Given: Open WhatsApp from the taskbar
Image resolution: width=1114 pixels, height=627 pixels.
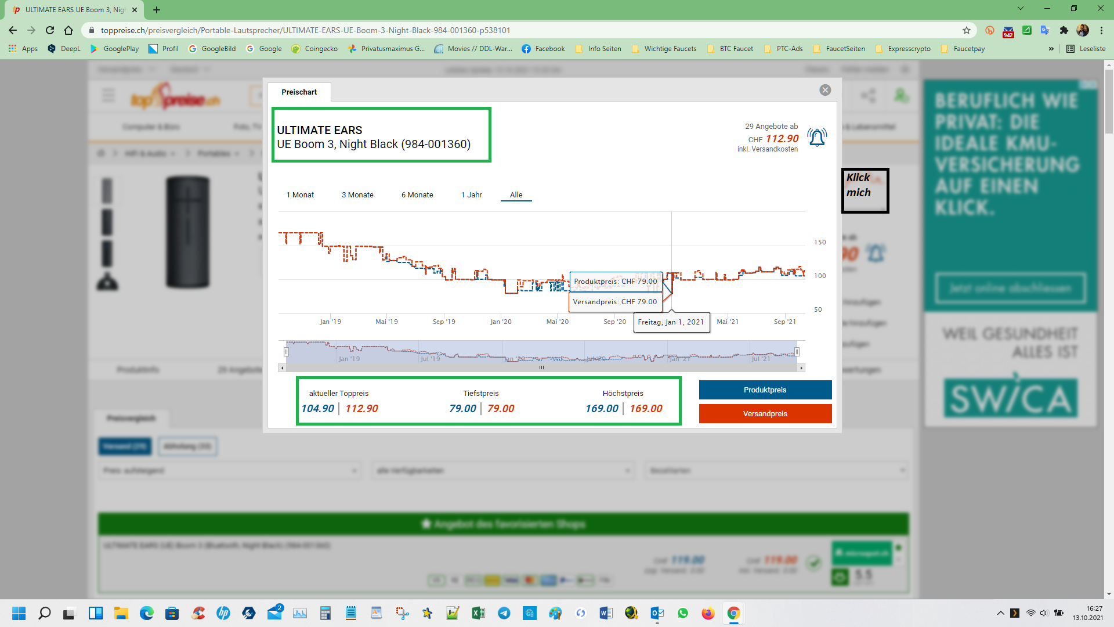Looking at the screenshot, I should (x=682, y=613).
